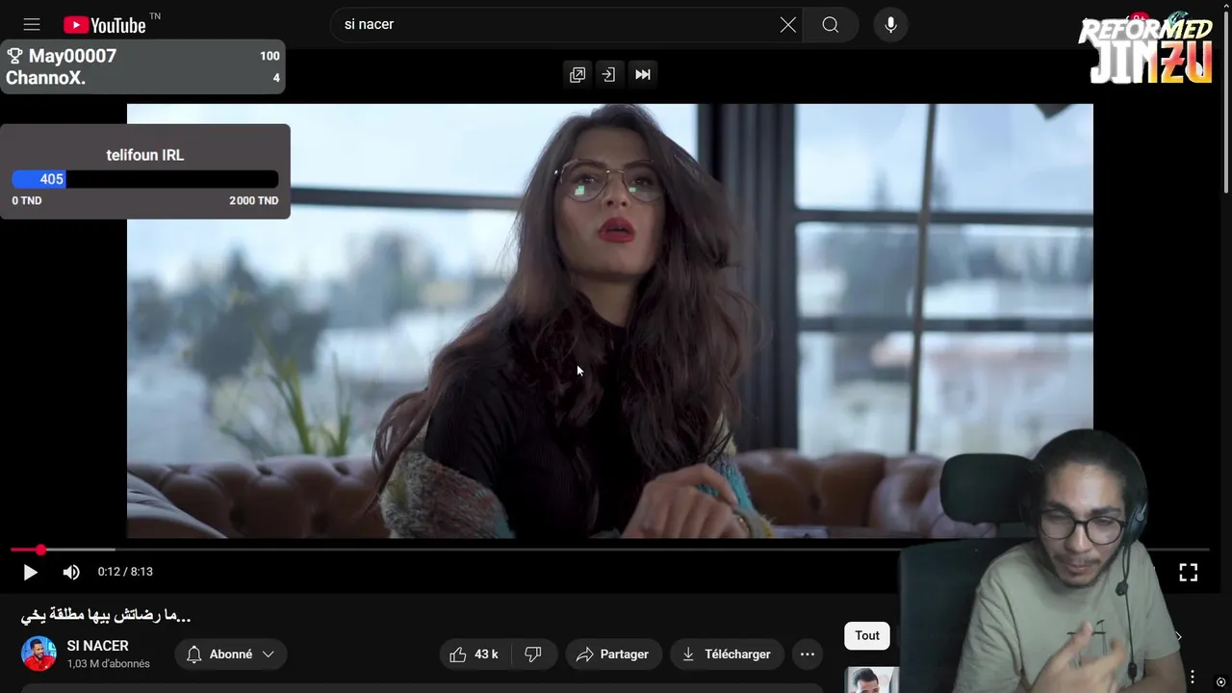Click the open-in-popup window icon above the video
The image size is (1232, 693).
577,74
